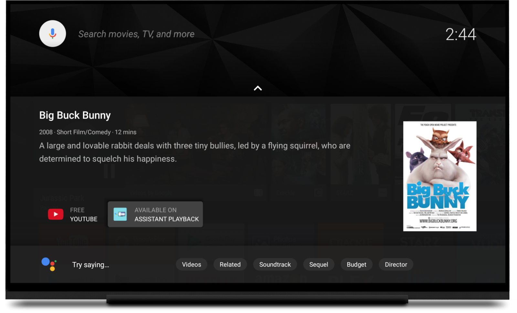Screen dimensions: 517x313
Task: Expand the Videos suggestion chip
Action: [x=191, y=264]
